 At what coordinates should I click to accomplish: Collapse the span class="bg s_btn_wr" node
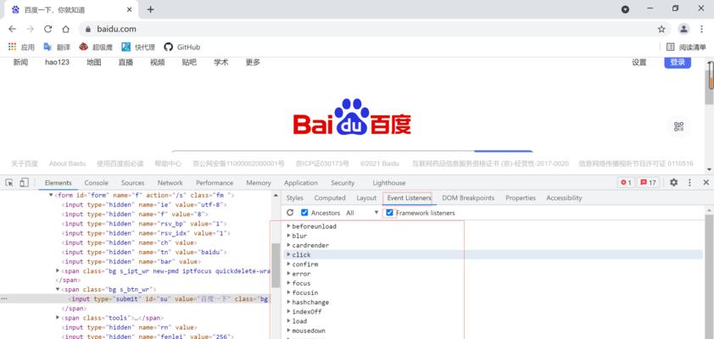tap(58, 289)
